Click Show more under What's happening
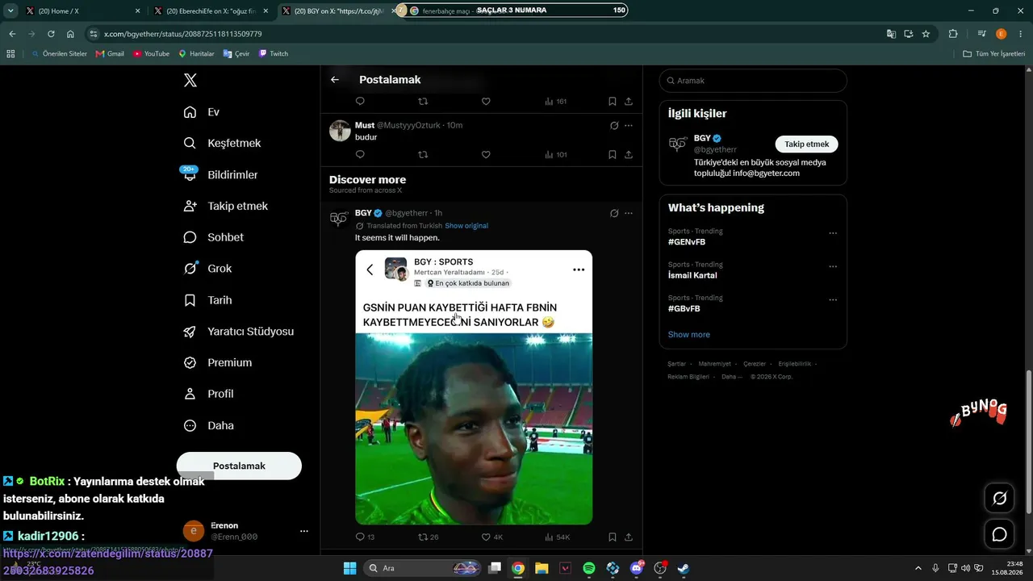Screen dimensions: 1033x581 689,335
